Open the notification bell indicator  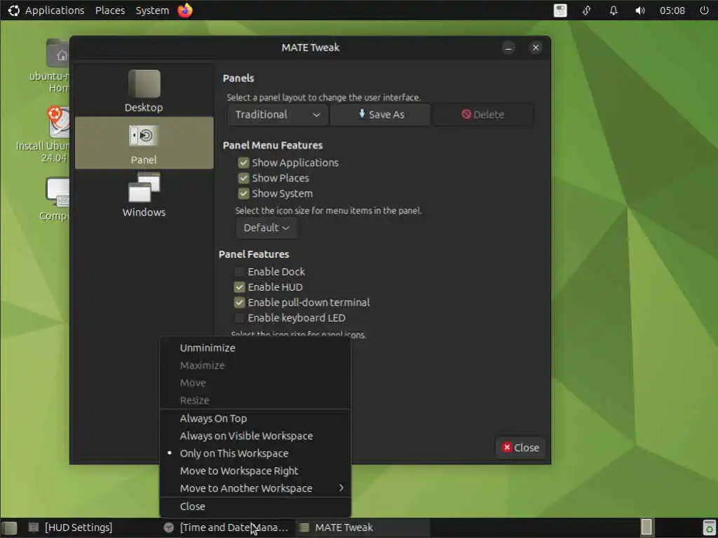(x=613, y=11)
